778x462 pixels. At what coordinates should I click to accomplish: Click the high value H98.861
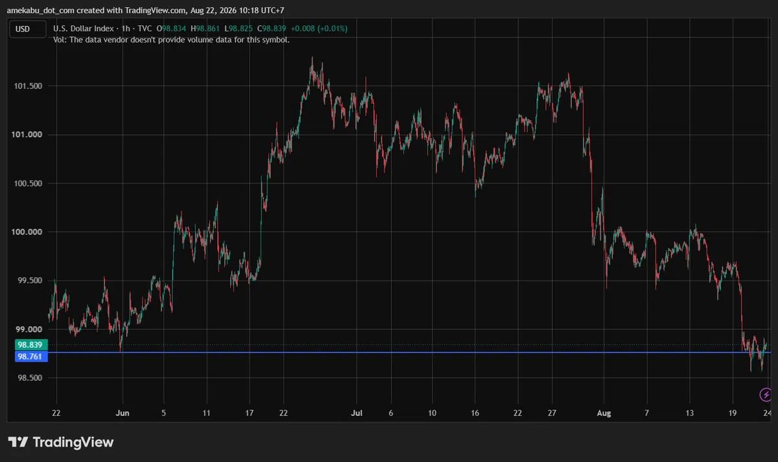point(205,29)
